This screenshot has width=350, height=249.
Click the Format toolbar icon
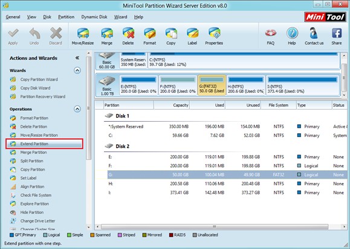[149, 33]
